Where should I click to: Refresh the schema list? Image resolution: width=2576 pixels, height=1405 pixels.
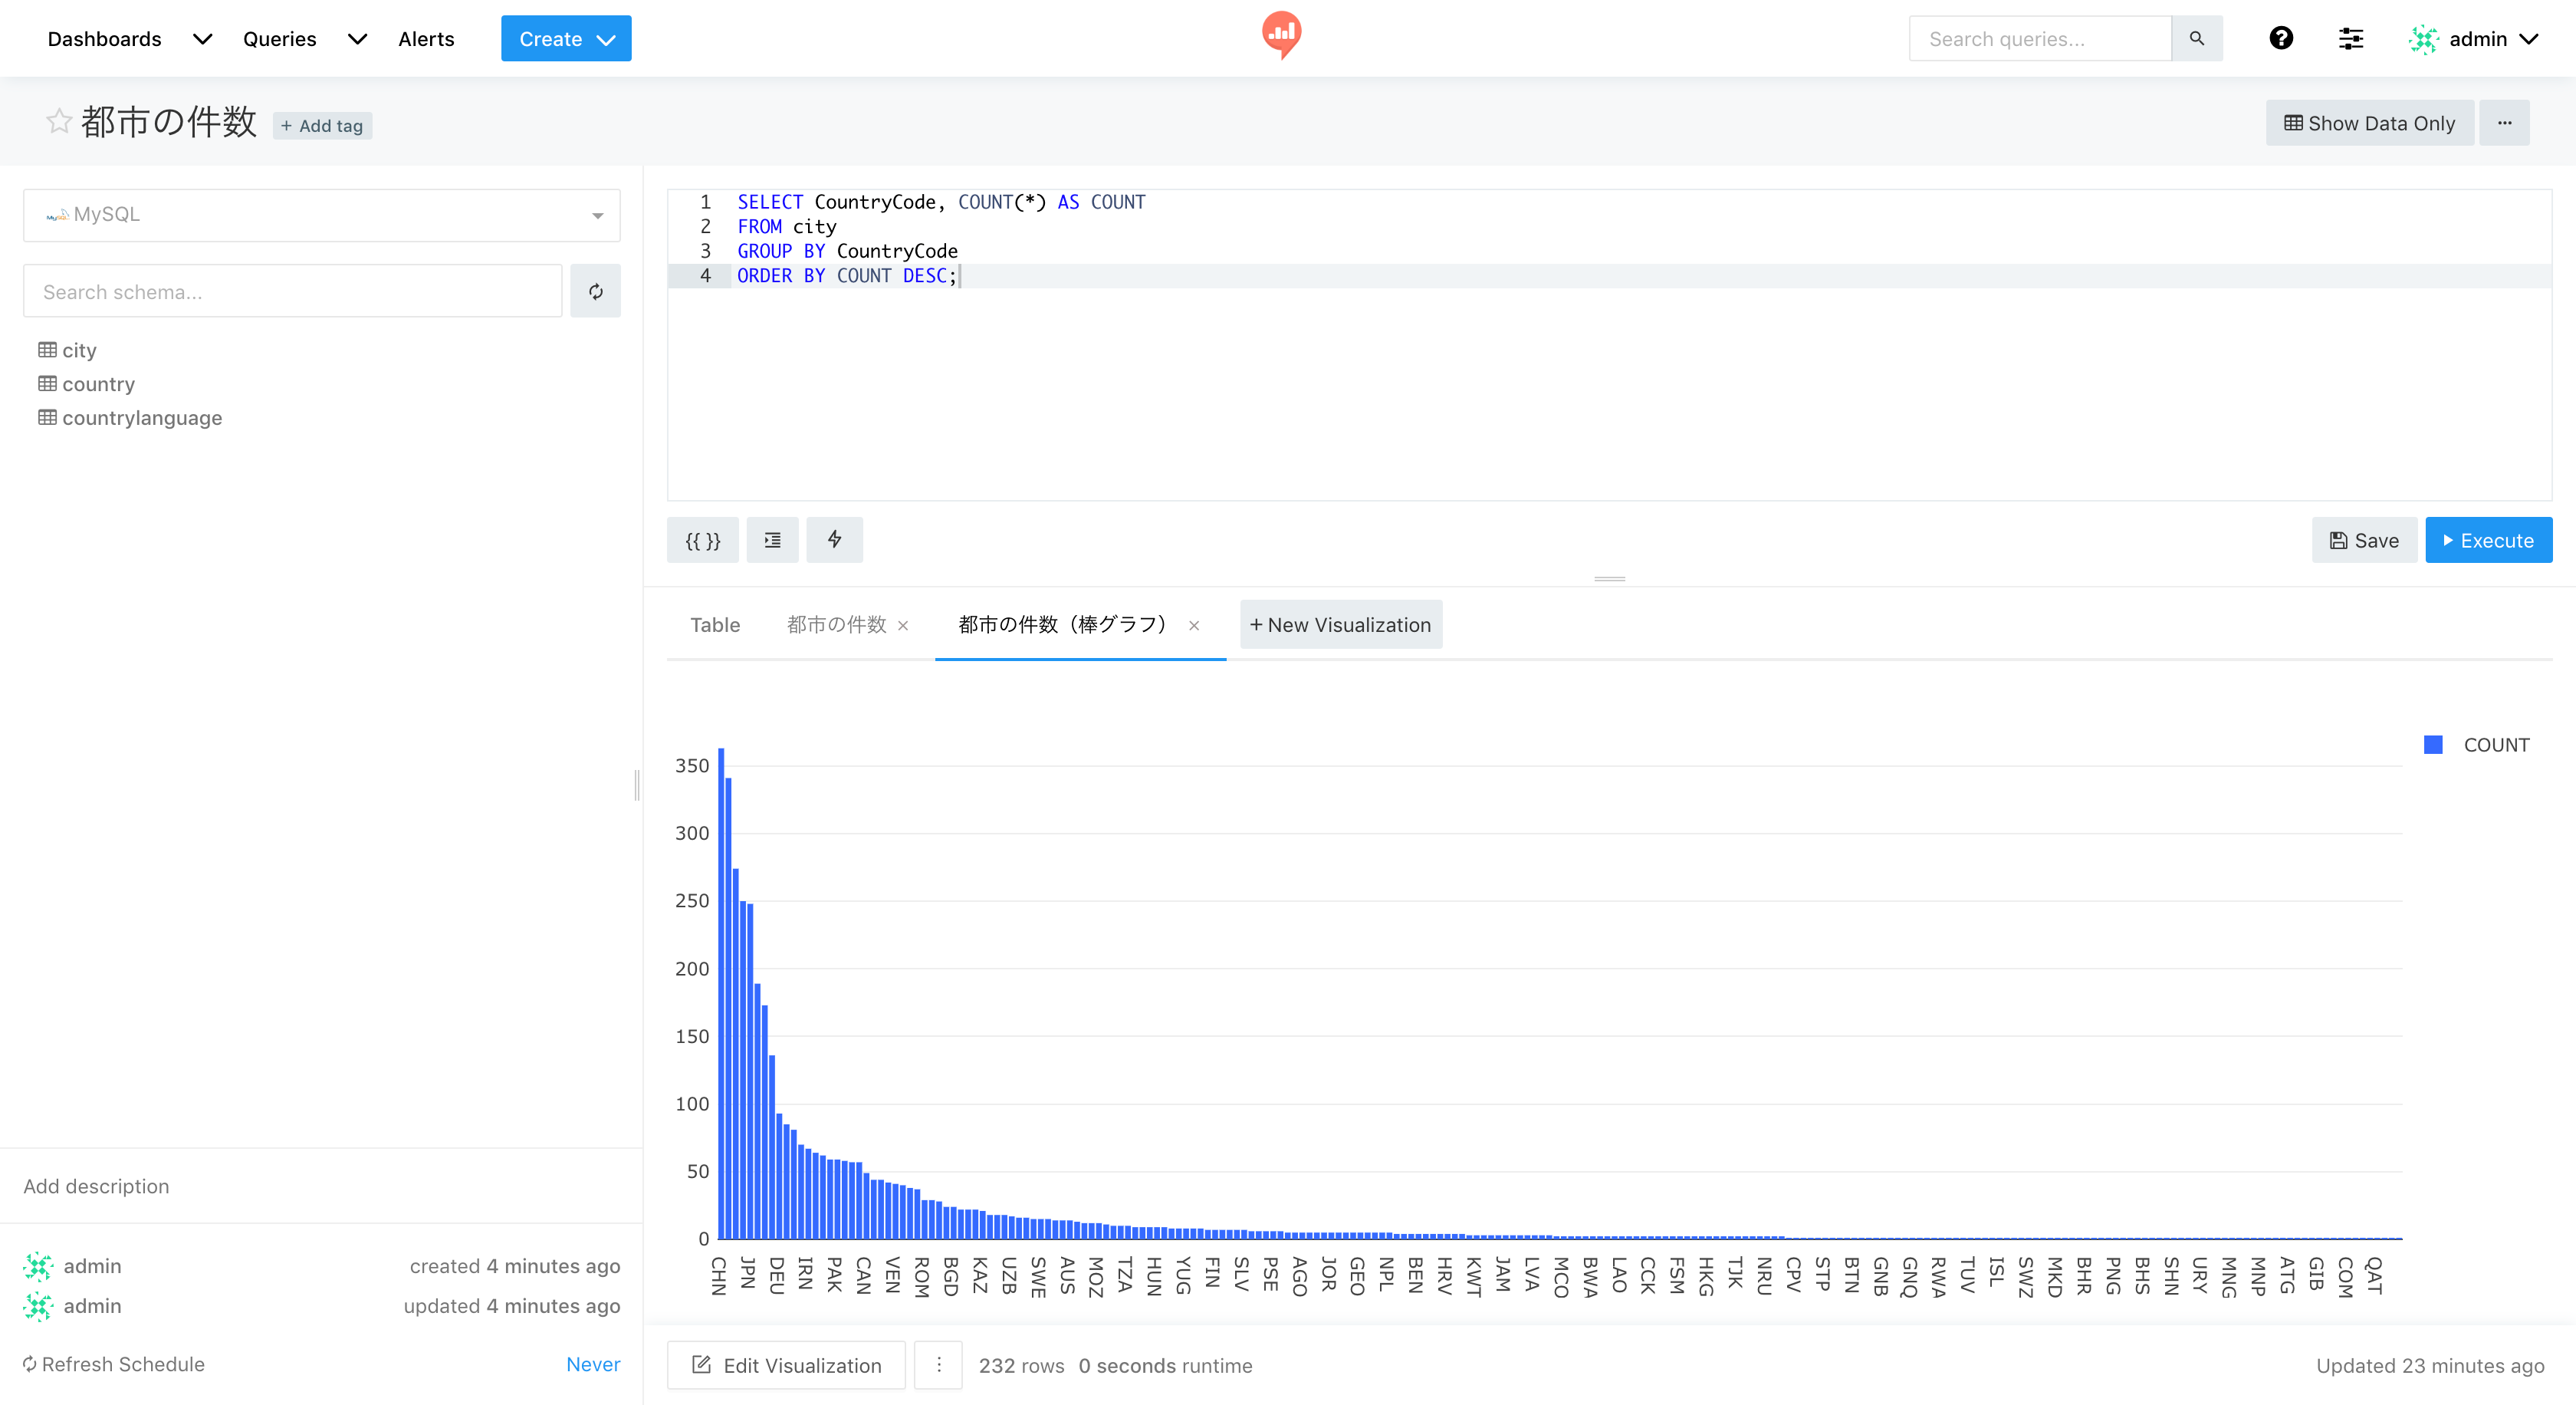point(595,292)
